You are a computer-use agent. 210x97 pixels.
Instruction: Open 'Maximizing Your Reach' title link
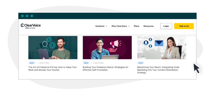coord(158,70)
